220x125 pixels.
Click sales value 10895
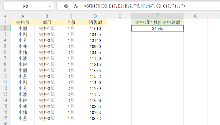(x=95, y=106)
